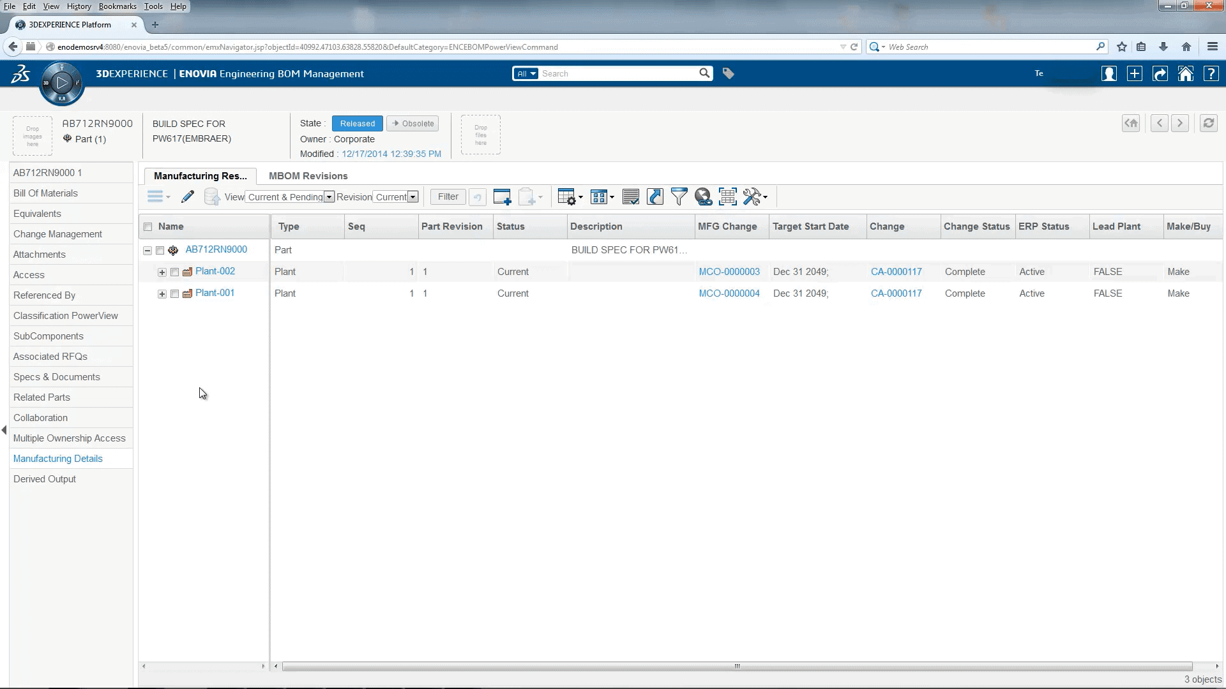
Task: Open the Bookmarks browser menu
Action: tap(117, 6)
